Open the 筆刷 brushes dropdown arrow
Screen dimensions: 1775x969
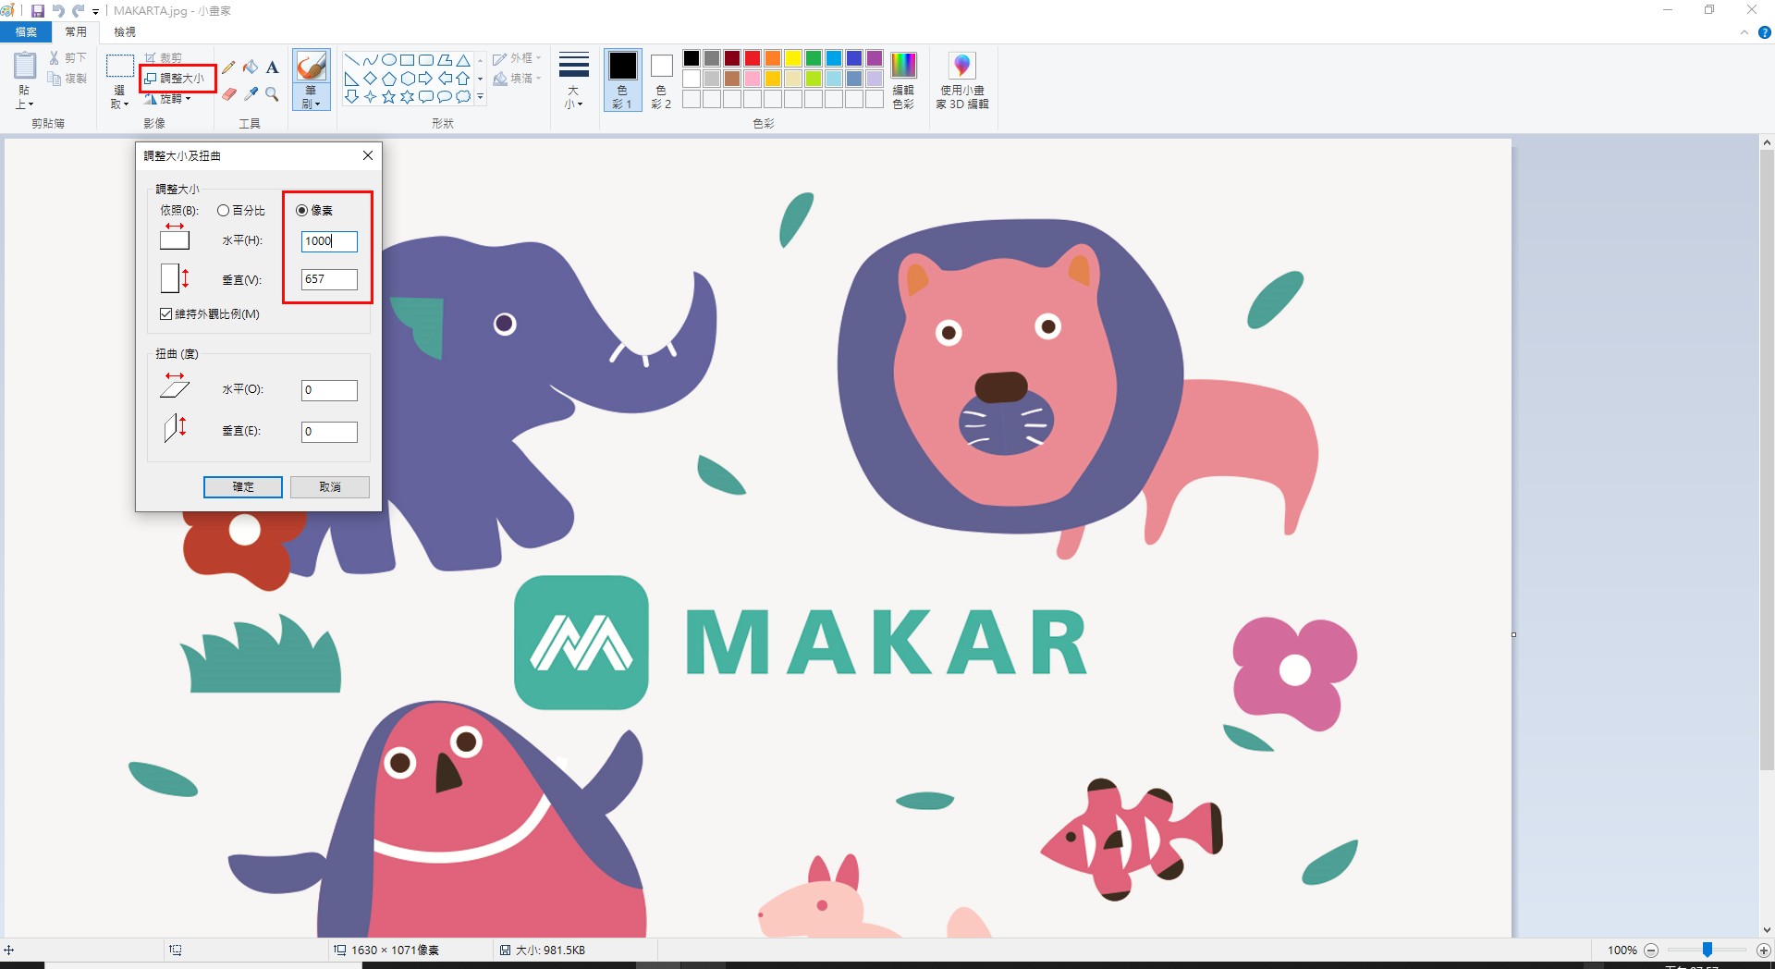pyautogui.click(x=312, y=103)
